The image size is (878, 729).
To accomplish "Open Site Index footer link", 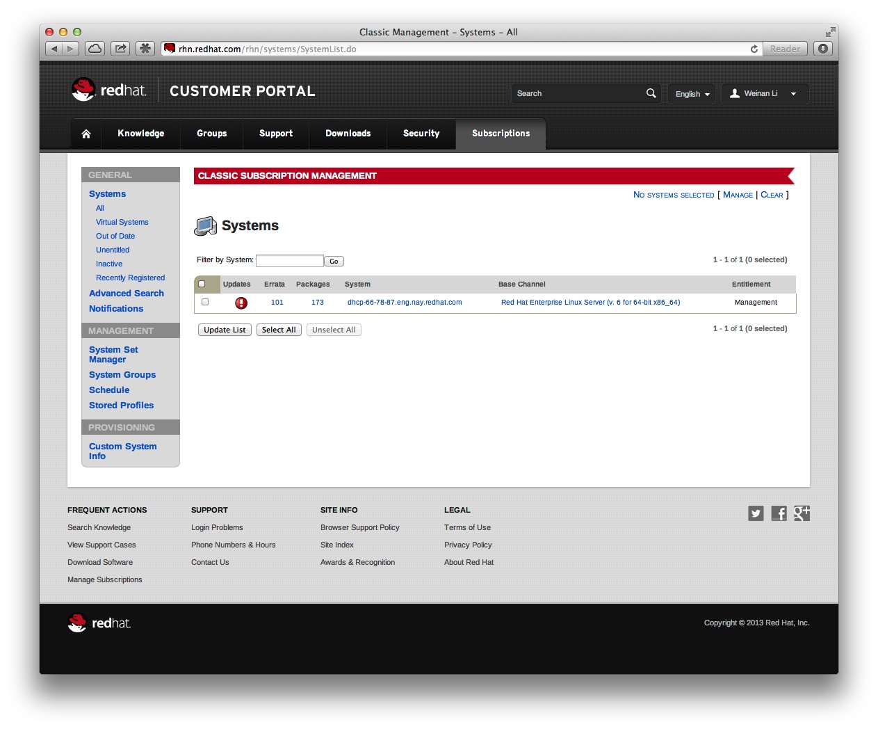I will coord(337,545).
